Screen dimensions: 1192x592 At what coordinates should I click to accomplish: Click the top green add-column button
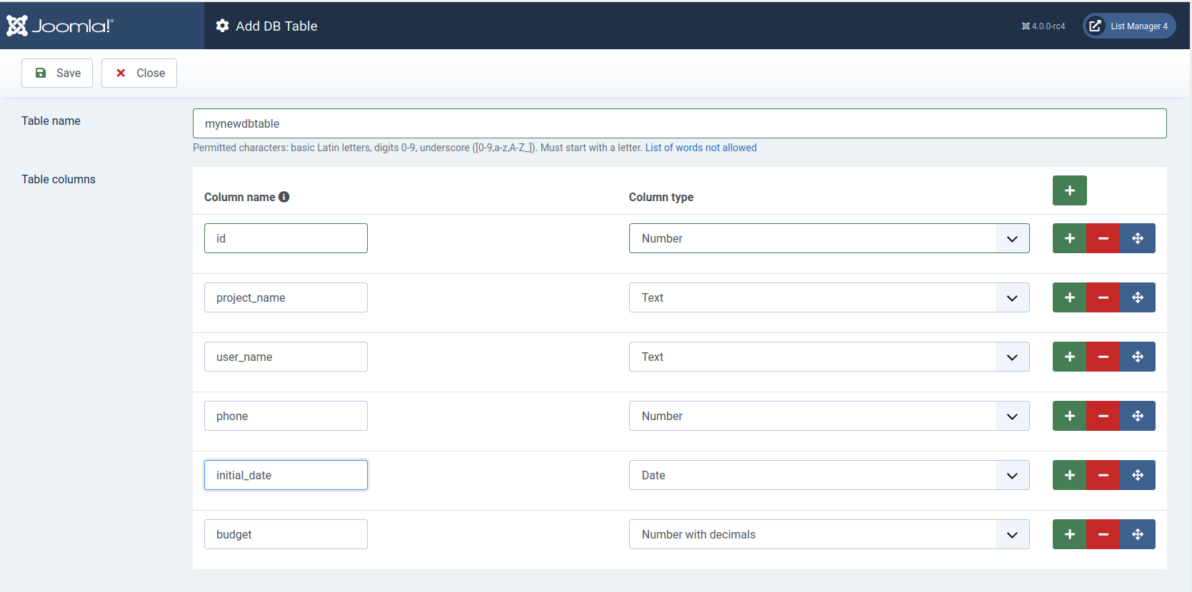[x=1069, y=190]
